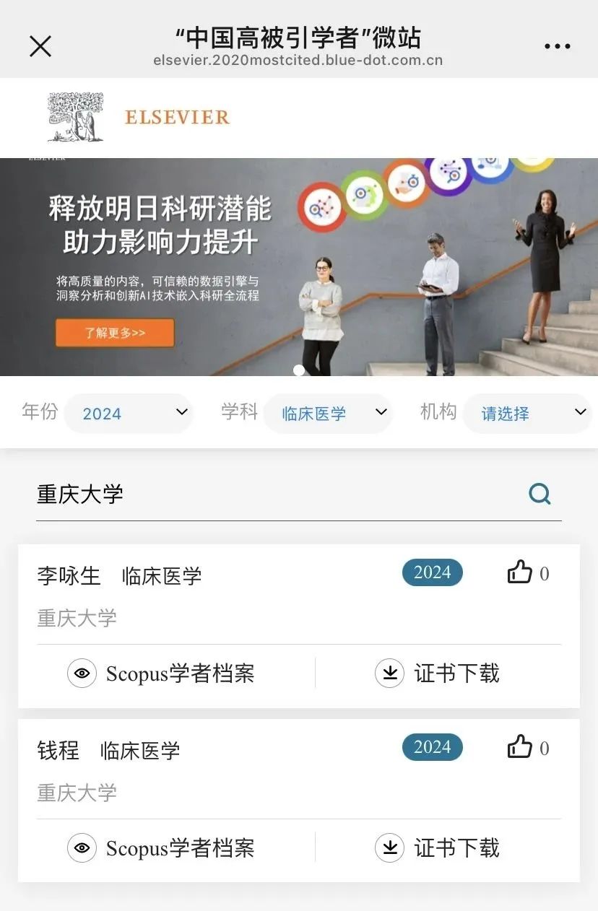Open 李咏生's Scopus学者档案 link
598x911 pixels.
click(x=180, y=674)
